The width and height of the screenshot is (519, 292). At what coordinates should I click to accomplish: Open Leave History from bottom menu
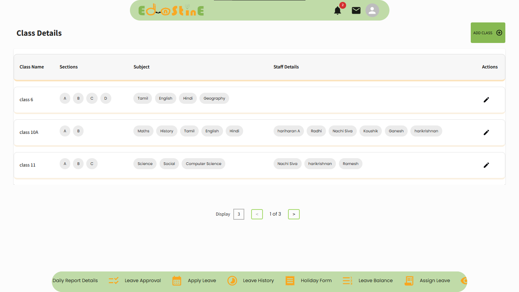click(x=258, y=281)
